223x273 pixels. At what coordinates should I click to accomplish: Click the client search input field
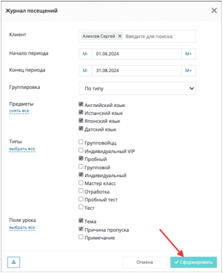(160, 37)
